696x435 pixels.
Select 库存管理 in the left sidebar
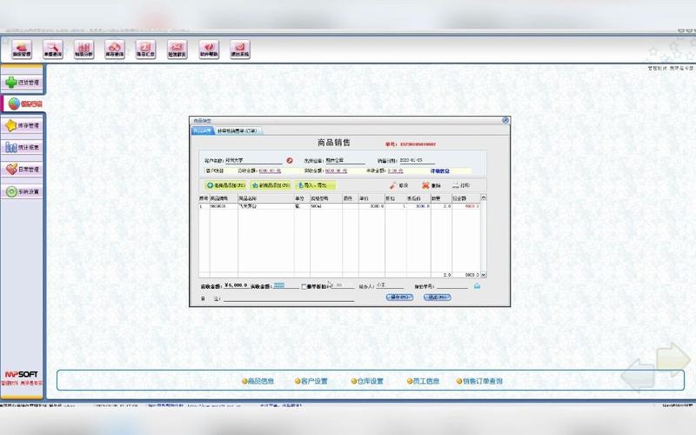coord(23,126)
